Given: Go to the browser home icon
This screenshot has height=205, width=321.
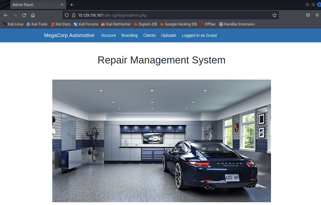Looking at the screenshot, I should (33, 15).
